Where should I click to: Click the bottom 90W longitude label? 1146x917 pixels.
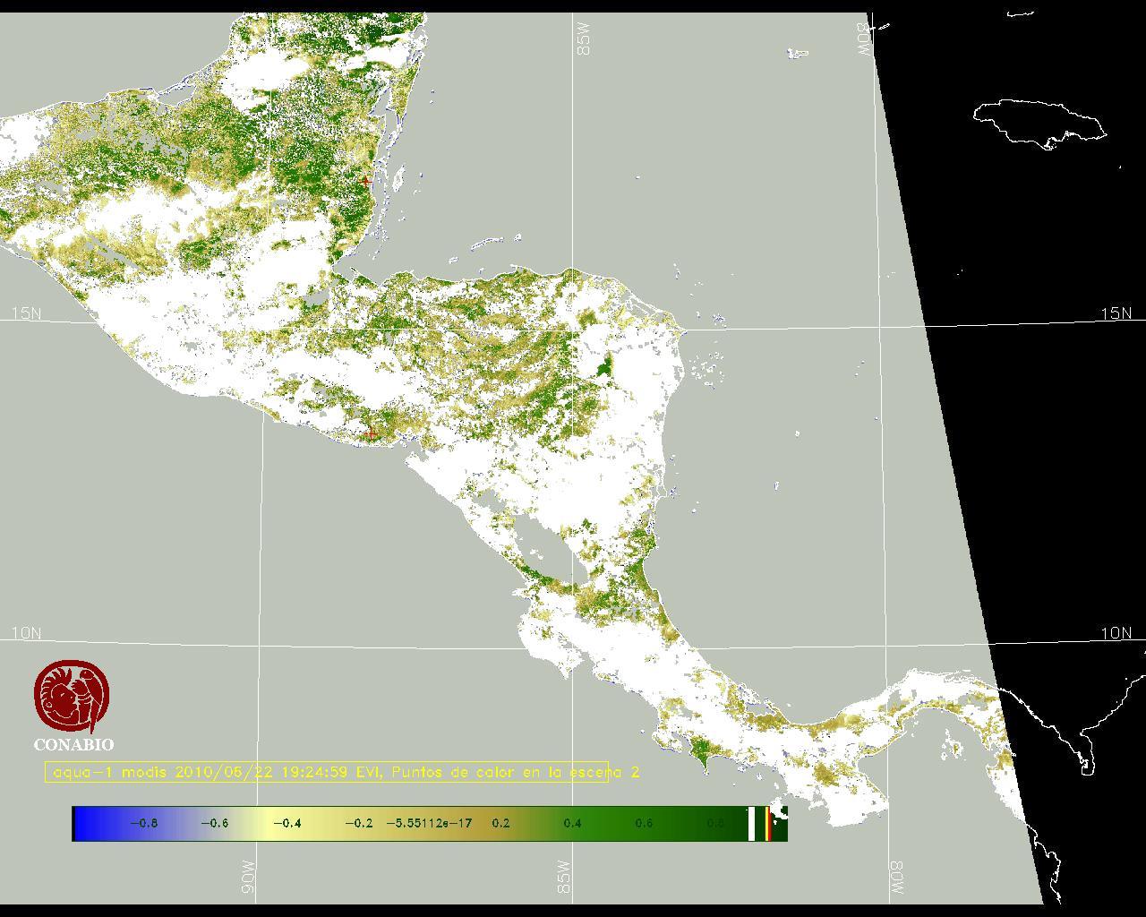pyautogui.click(x=248, y=877)
